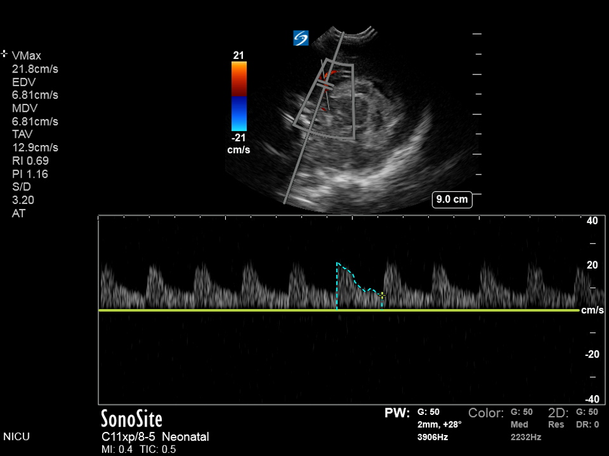Select the yellow caliper cross on the waveform

coord(381,296)
